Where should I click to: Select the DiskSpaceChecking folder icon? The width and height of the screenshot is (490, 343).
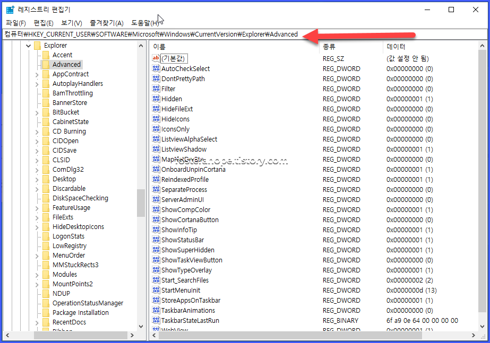pos(46,198)
